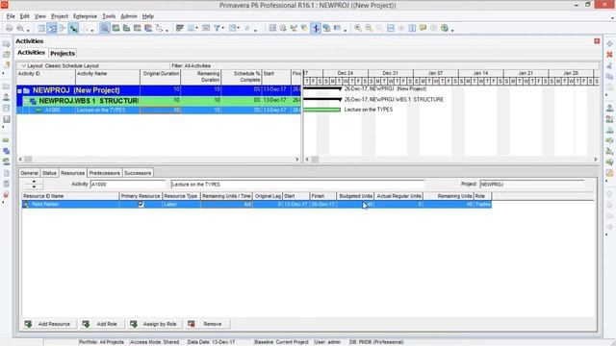Switch to the Projects tab
The width and height of the screenshot is (616, 346).
(63, 53)
